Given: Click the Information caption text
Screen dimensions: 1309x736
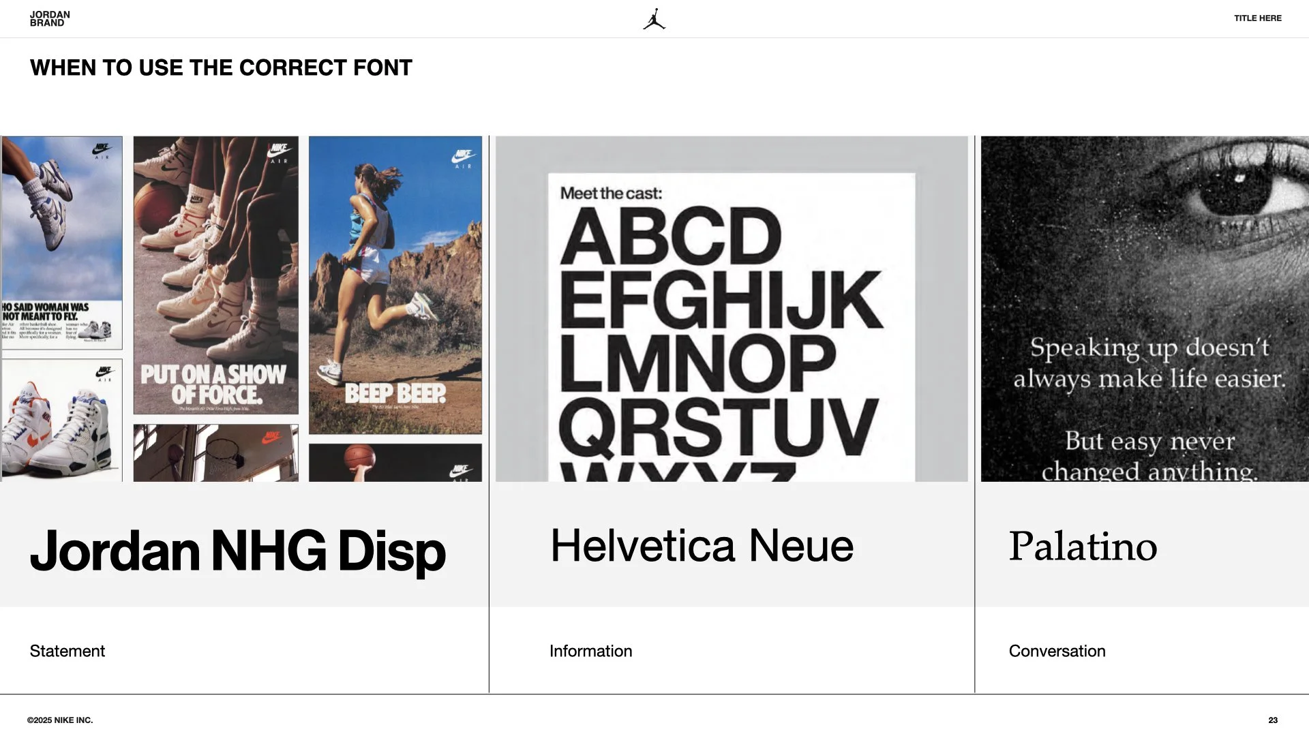Looking at the screenshot, I should point(590,651).
